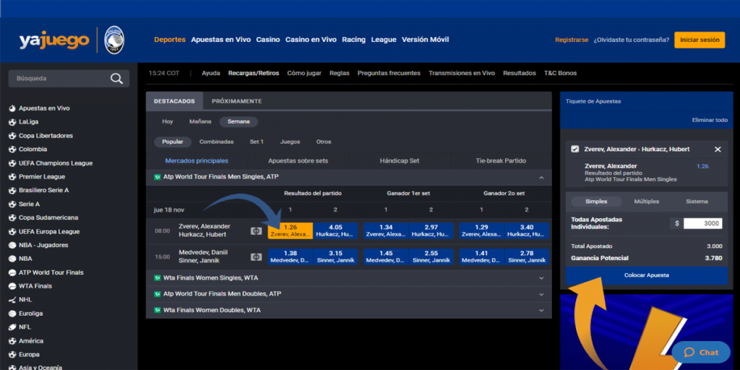The height and width of the screenshot is (370, 740).
Task: Select the 4.05 Hurkacz odds cell
Action: pyautogui.click(x=335, y=231)
